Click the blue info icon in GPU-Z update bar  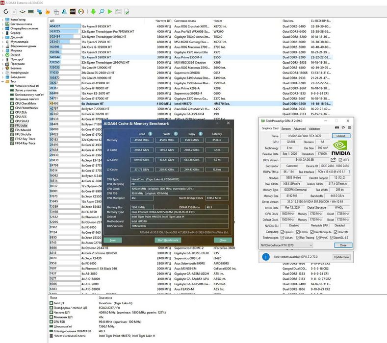(x=266, y=257)
